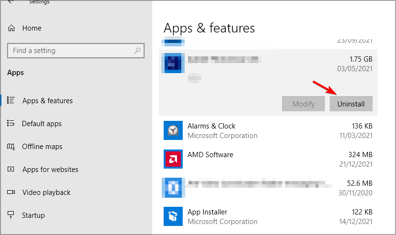Viewport: 396px width, 235px height.
Task: Select the Alarms & Clock list entry
Action: [x=267, y=130]
